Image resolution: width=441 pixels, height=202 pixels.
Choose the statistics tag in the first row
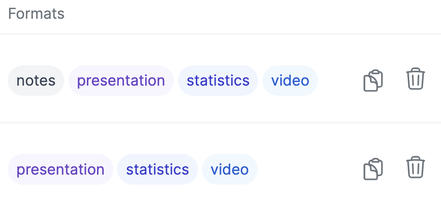pos(218,80)
